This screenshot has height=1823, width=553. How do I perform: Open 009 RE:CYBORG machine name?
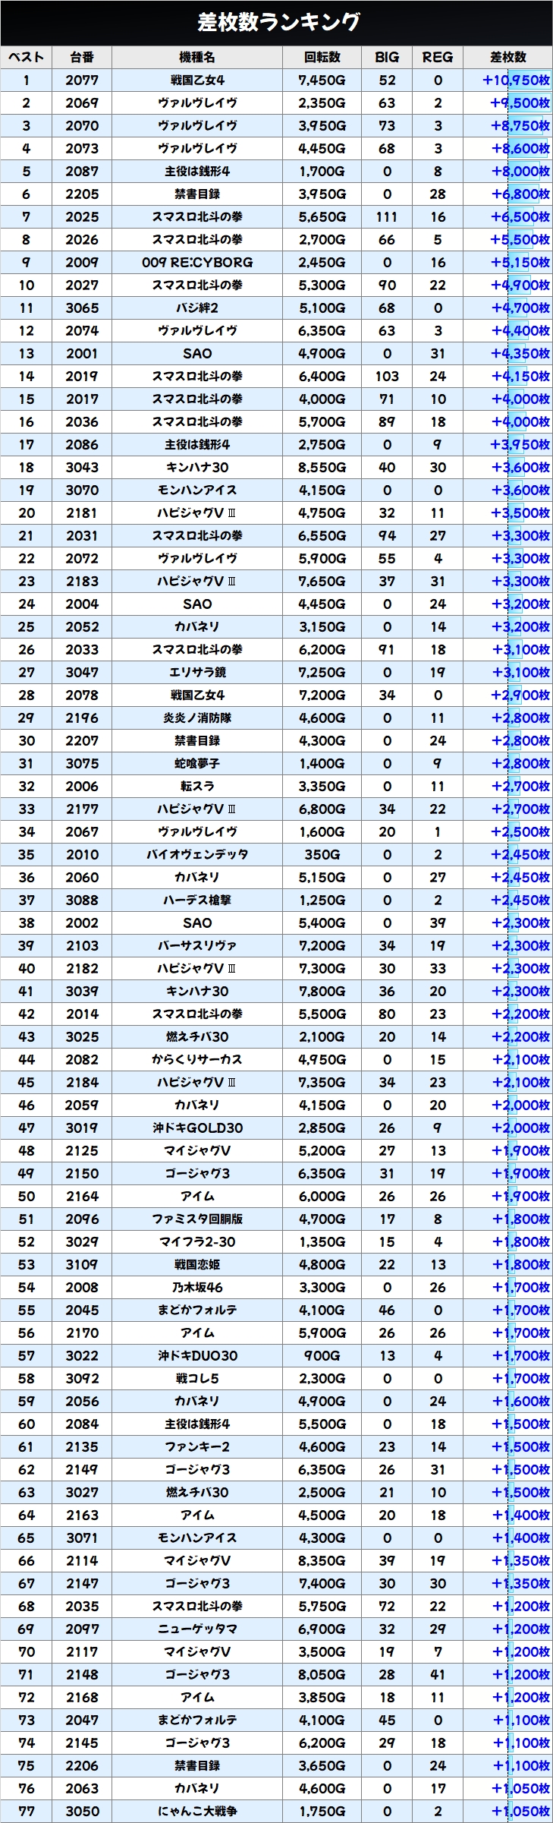[197, 263]
